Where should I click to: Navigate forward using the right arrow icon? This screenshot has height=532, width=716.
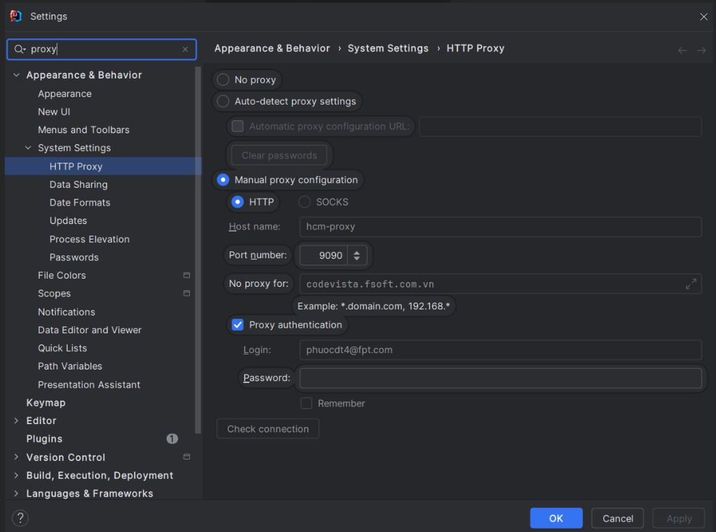coord(701,51)
